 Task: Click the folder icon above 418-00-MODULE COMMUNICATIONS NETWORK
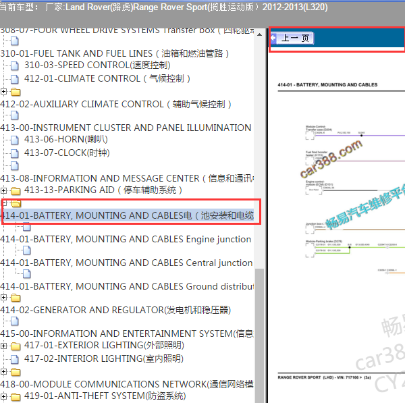[16, 372]
